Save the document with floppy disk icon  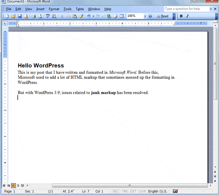click(20, 16)
